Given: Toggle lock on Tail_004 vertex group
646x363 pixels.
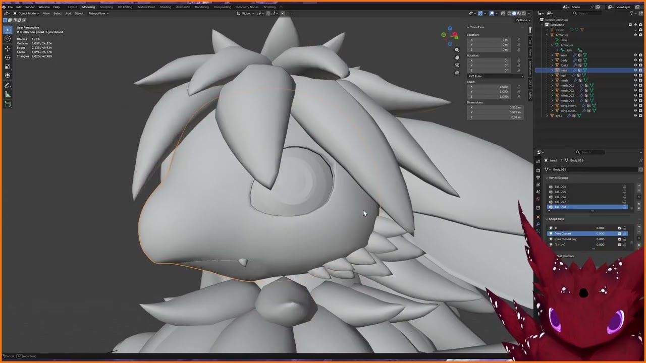Looking at the screenshot, I should coord(624,187).
